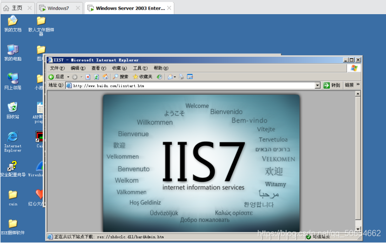Open the Back button history dropdown

click(68, 77)
